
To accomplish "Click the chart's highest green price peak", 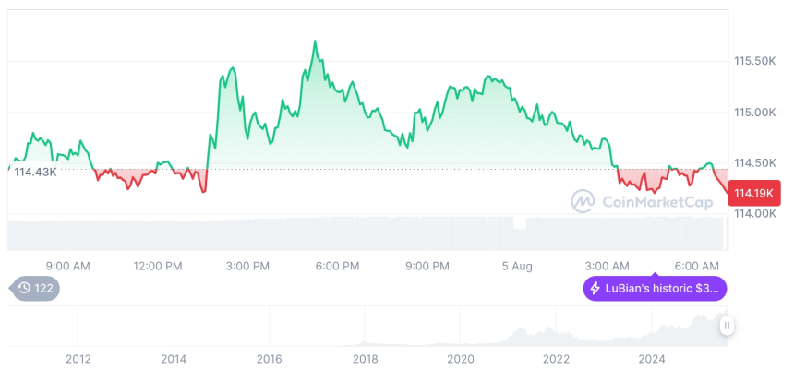I will [315, 42].
